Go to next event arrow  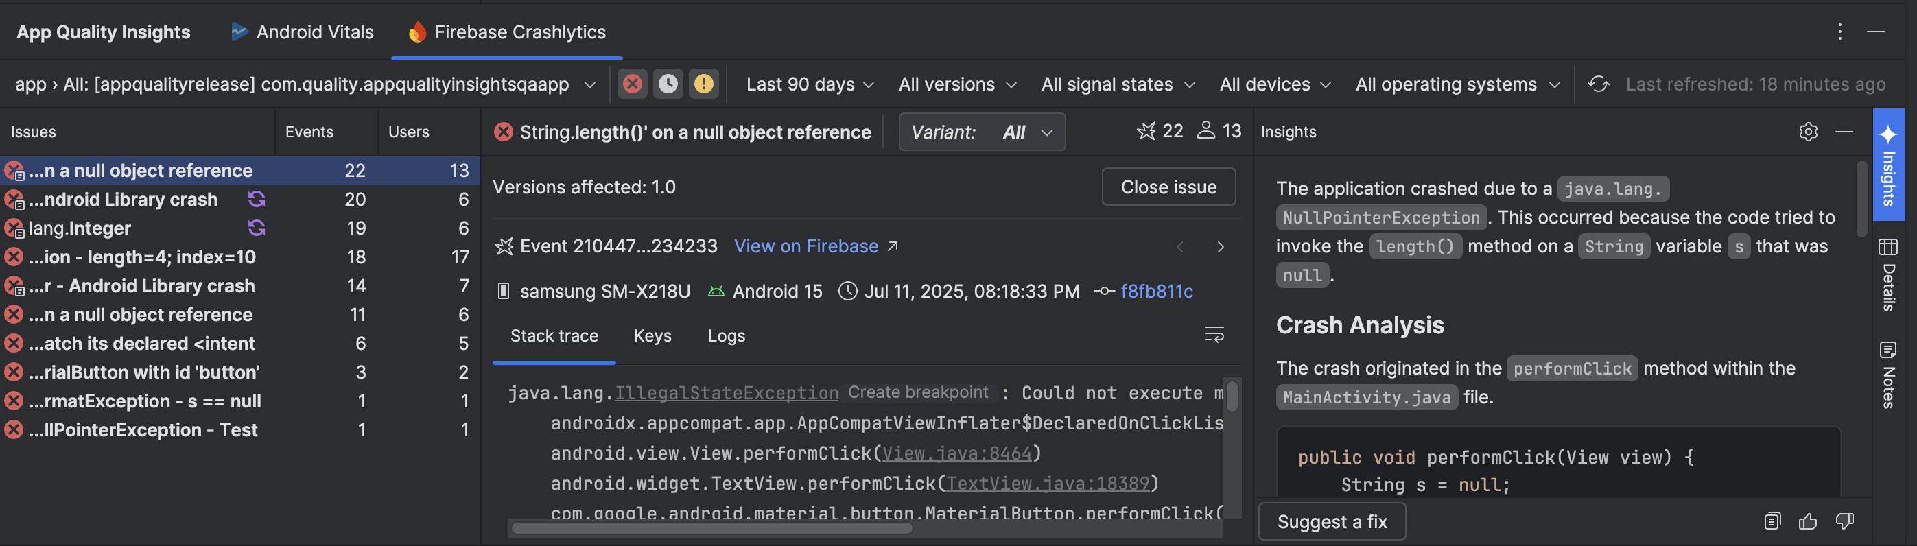click(1220, 247)
